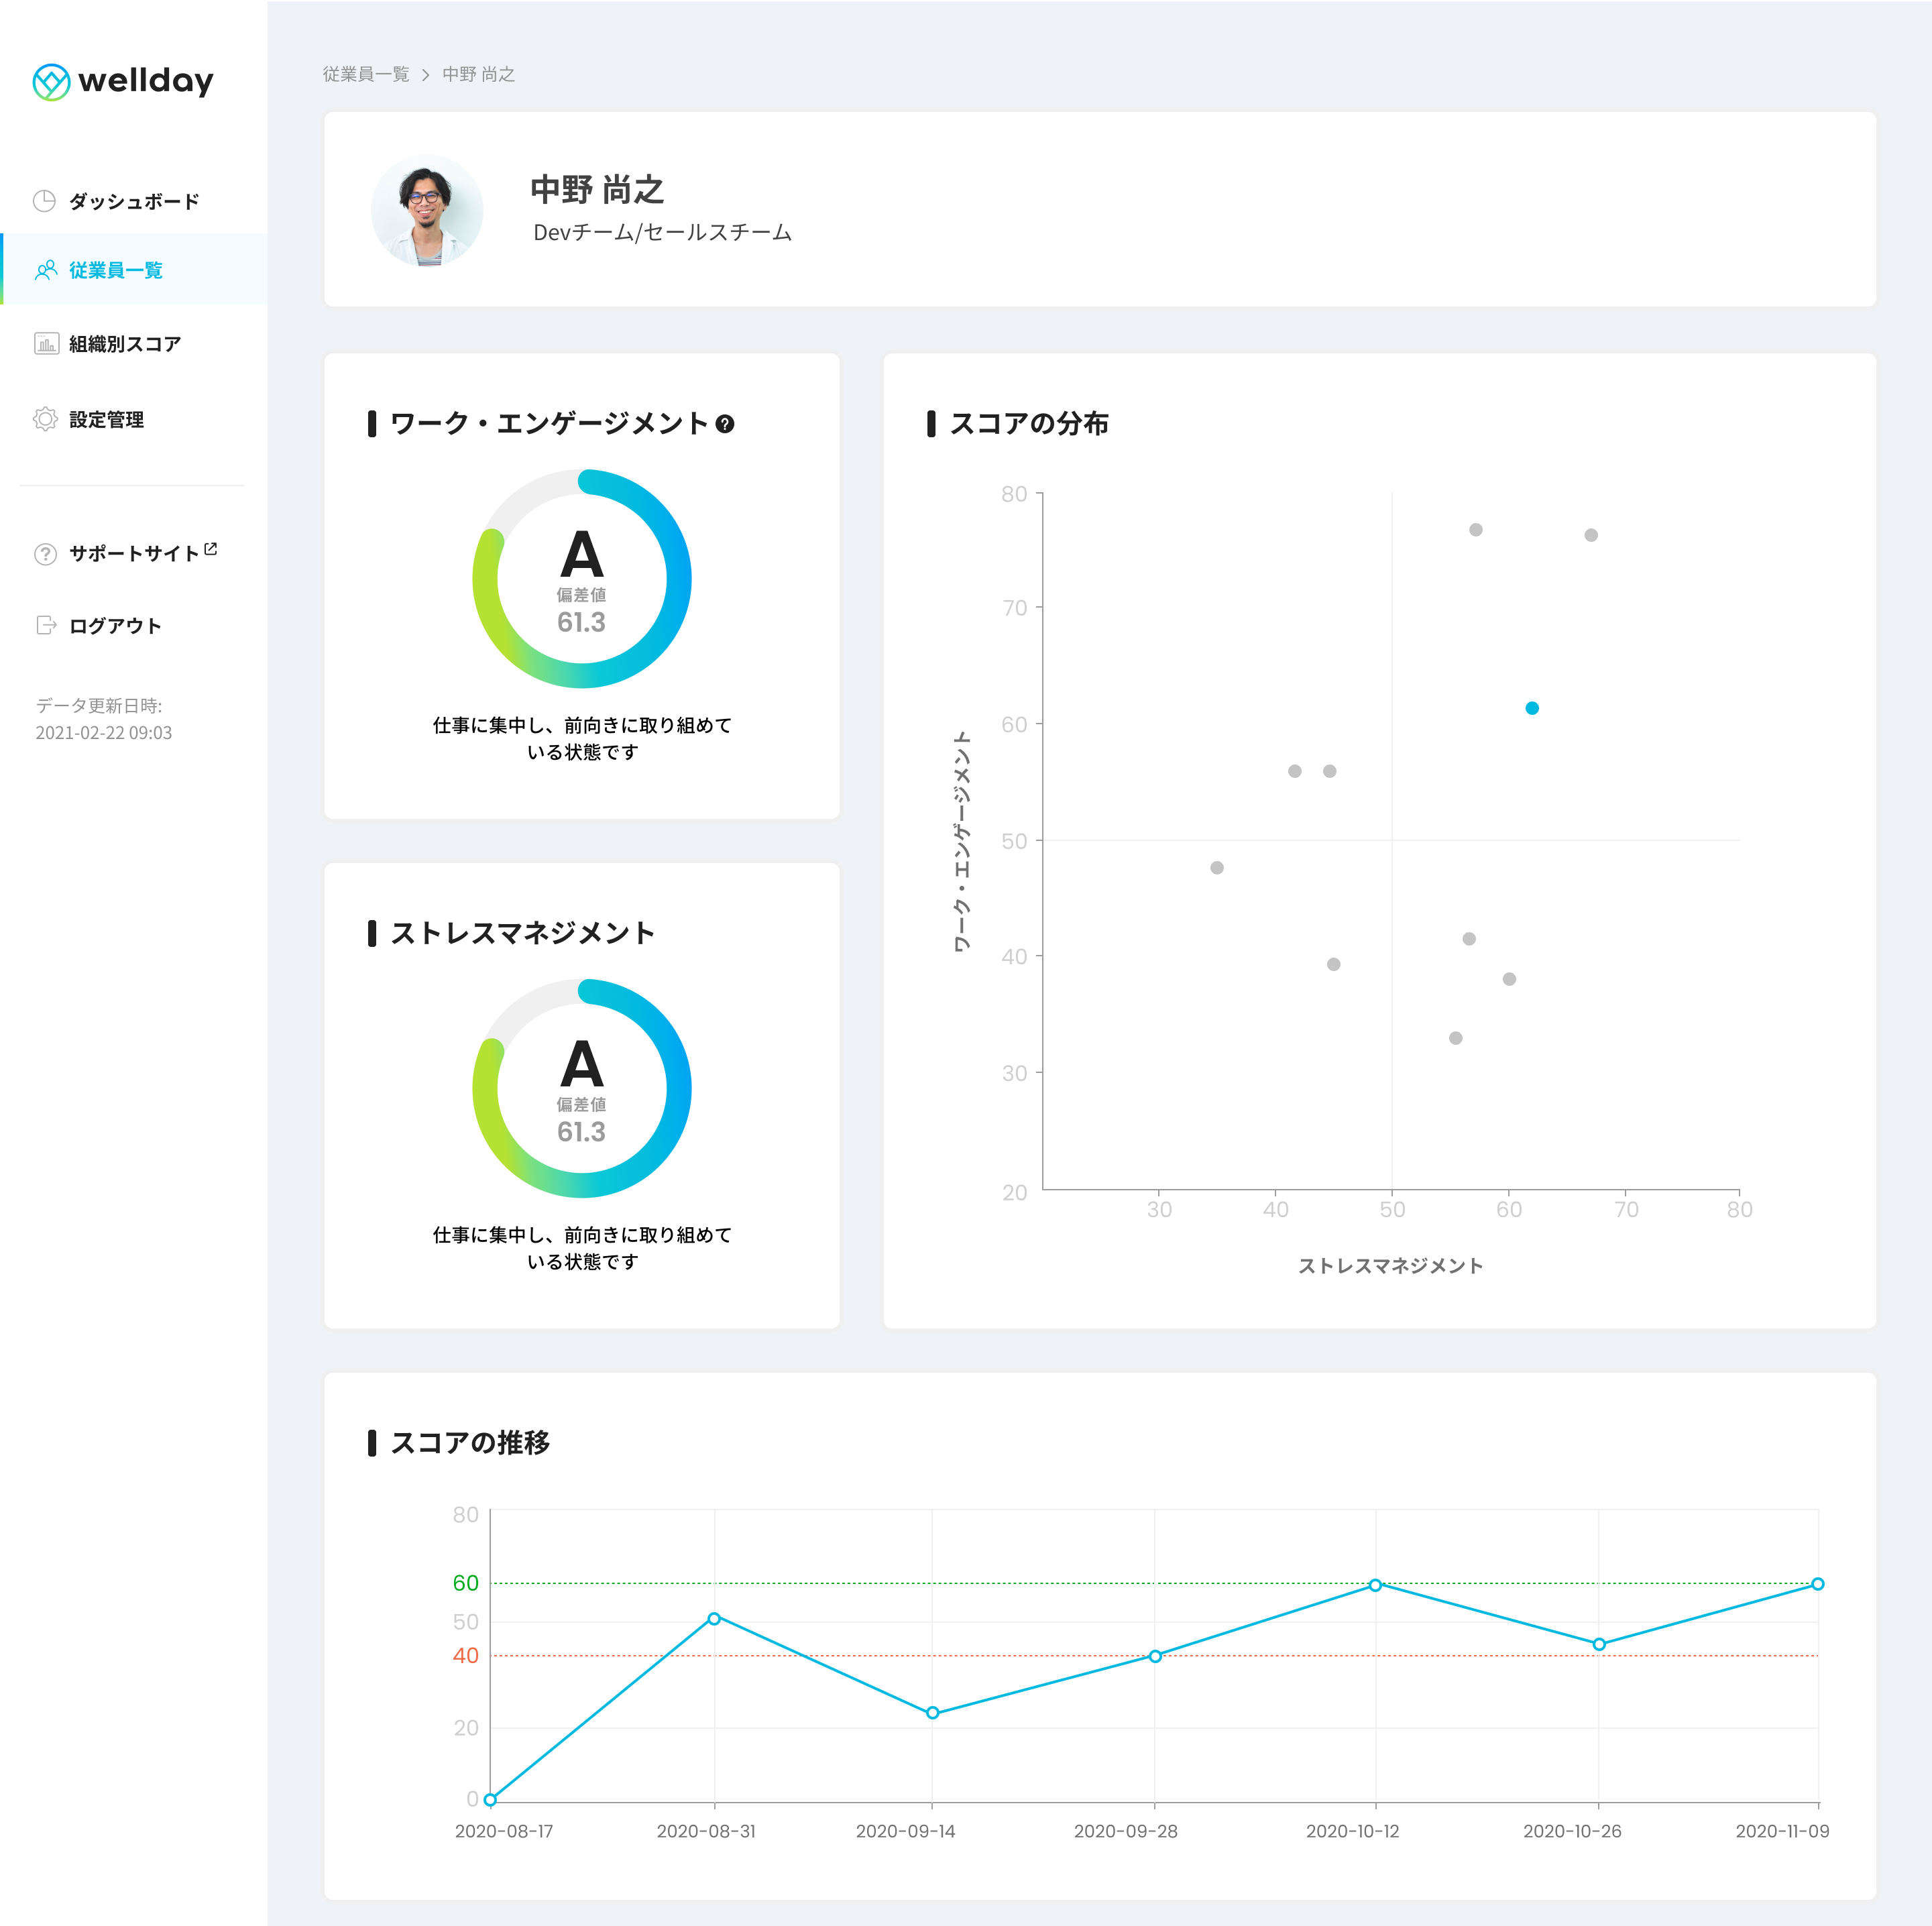Click the highlighted blue dot in scatter plot
Screen dimensions: 1932x1926
pos(1532,708)
